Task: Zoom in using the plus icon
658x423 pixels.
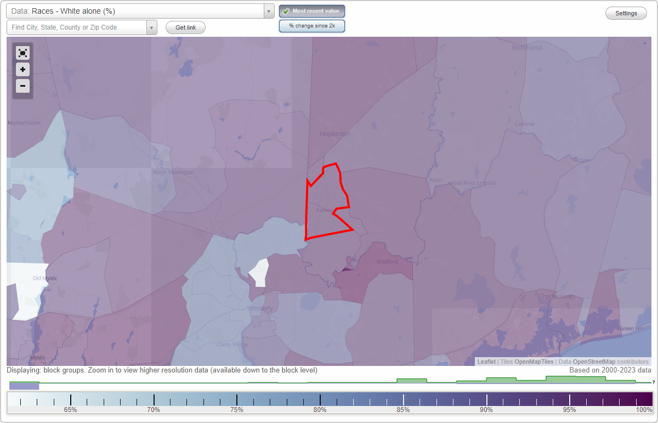Action: pyautogui.click(x=22, y=69)
